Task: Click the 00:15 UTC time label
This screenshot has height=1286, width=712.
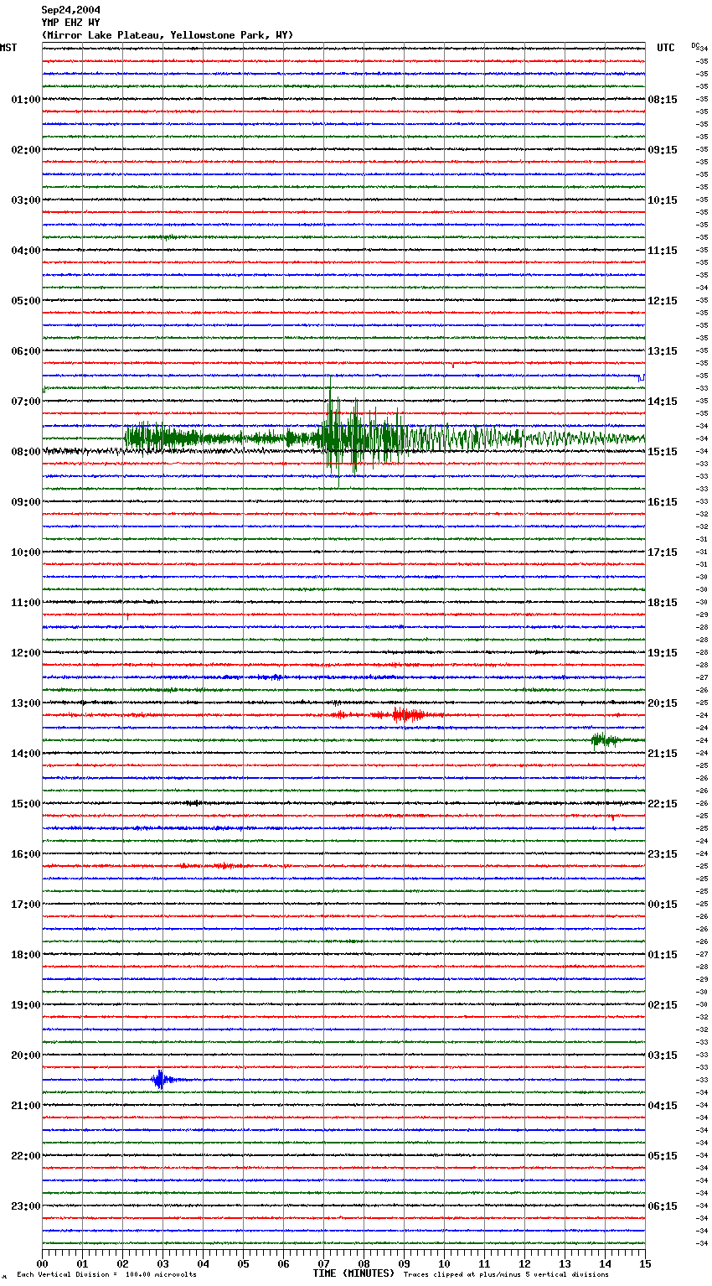Action: (663, 905)
